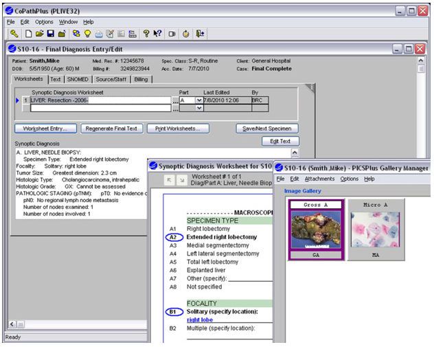Click the new document toolbar icon
Screen dimensions: 434x347
pos(29,34)
